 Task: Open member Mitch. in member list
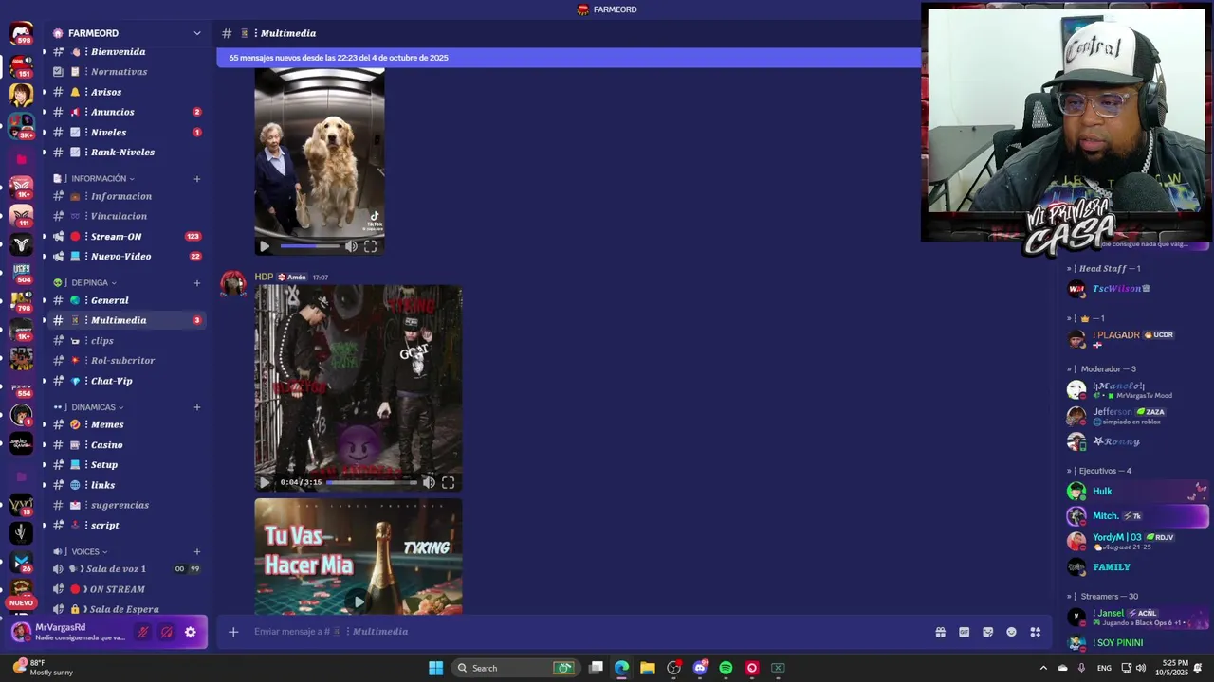point(1137,516)
